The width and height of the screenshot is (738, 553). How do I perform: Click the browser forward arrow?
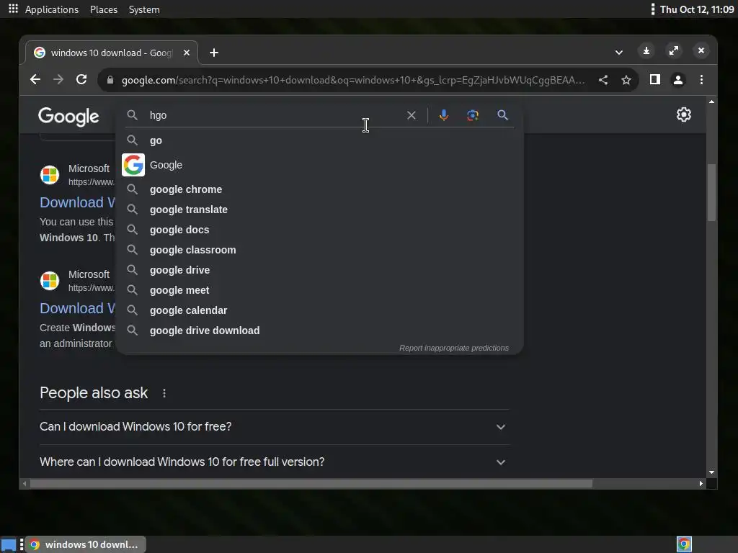tap(58, 79)
